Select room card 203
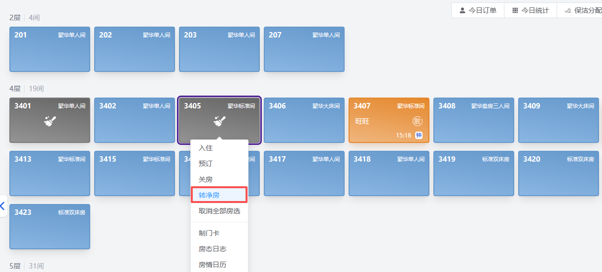This screenshot has width=602, height=272. coord(219,49)
